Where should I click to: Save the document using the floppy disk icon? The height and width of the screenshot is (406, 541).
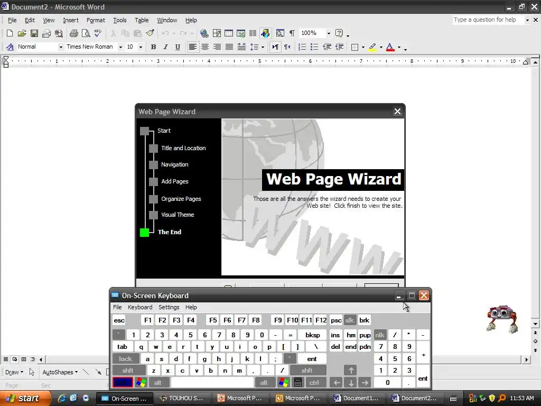tap(34, 33)
